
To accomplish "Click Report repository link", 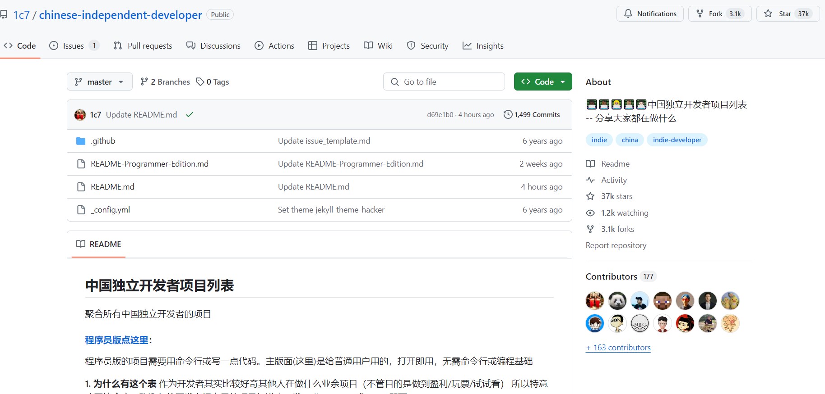I will pos(616,245).
